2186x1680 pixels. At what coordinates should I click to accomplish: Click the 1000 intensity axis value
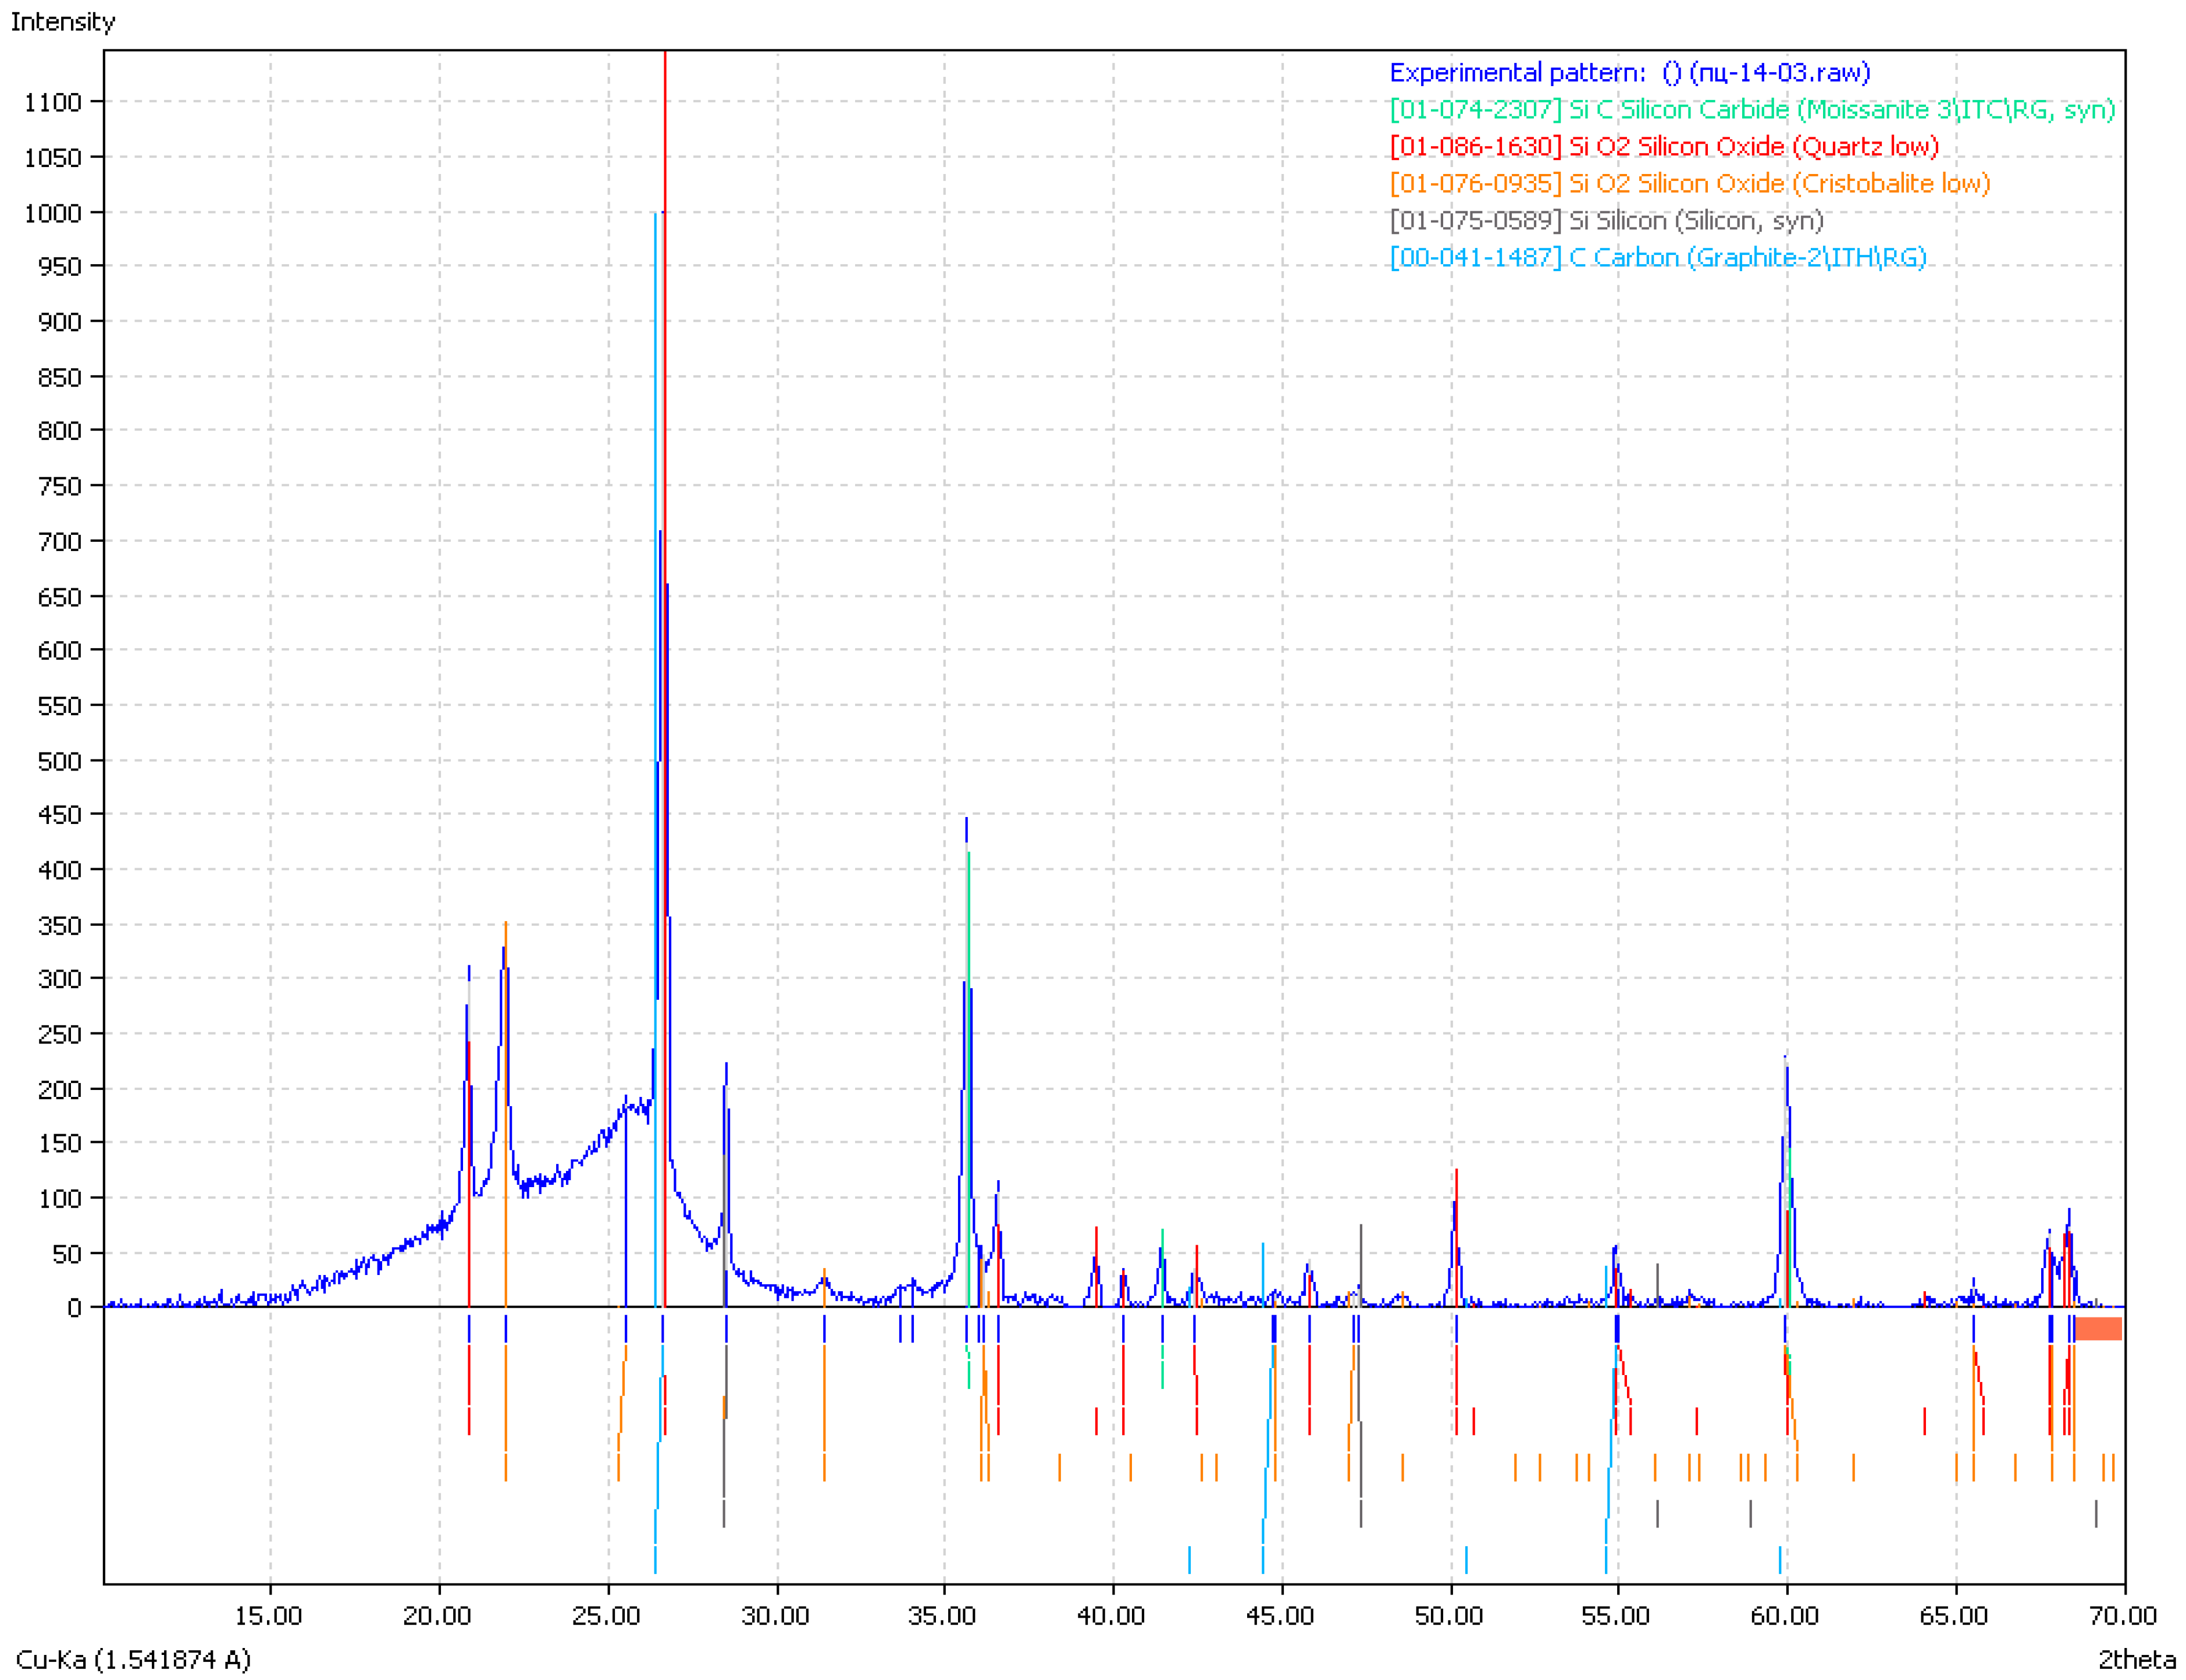(x=53, y=213)
